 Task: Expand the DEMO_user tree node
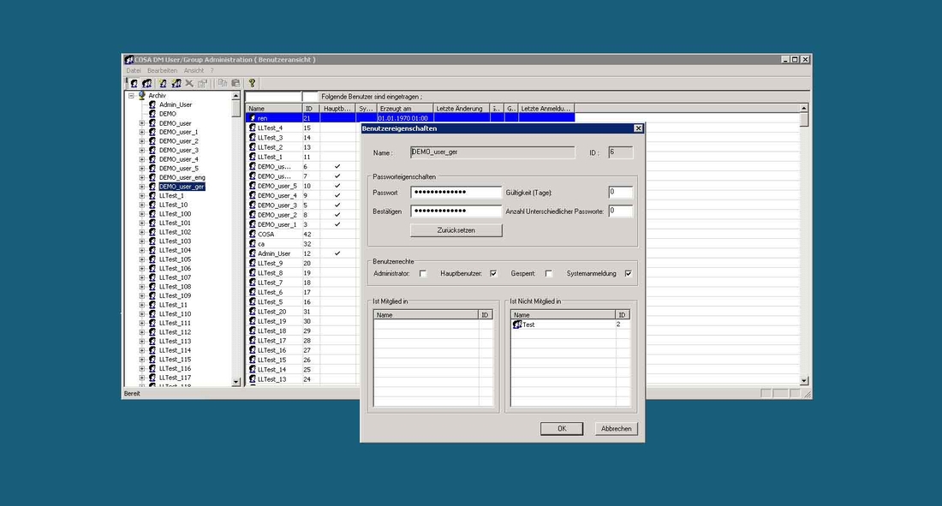142,122
